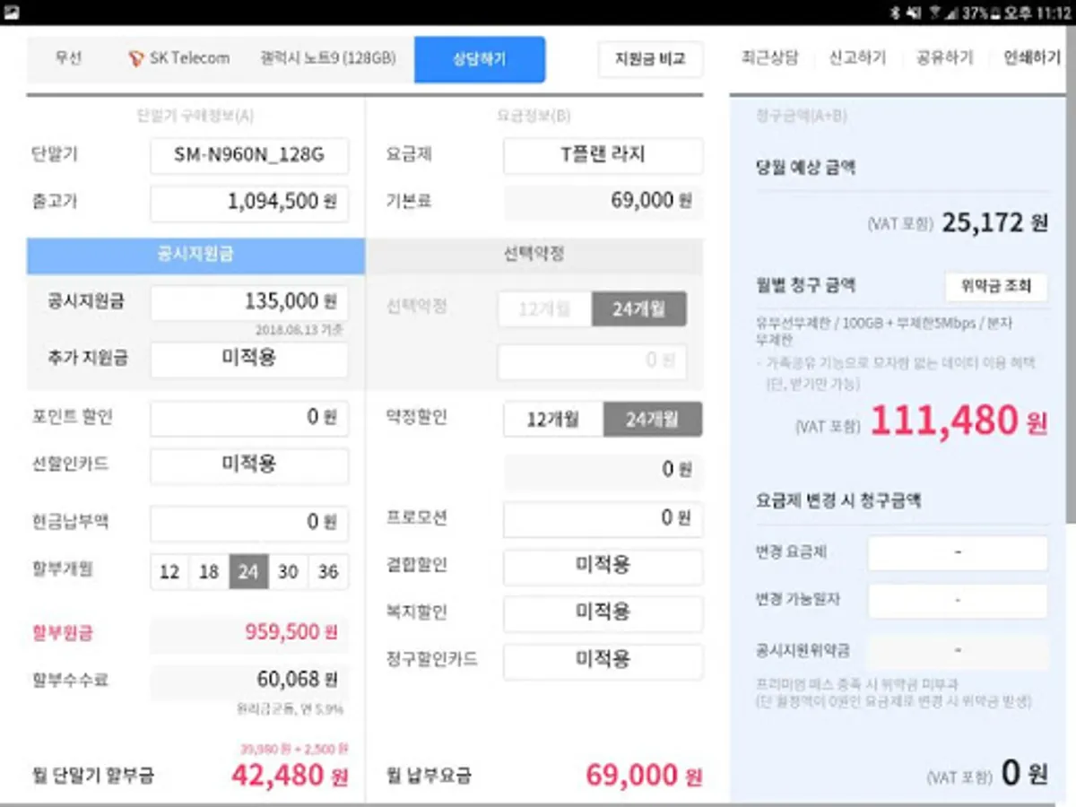Tap the 할부원금 959,500 원 value
Screen dimensions: 1076x807
(x=291, y=632)
